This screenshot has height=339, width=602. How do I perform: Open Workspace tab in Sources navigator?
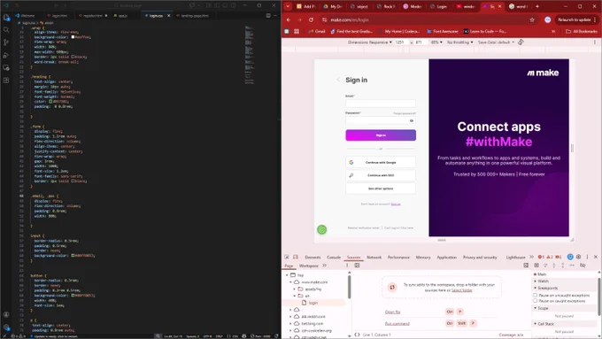309,266
